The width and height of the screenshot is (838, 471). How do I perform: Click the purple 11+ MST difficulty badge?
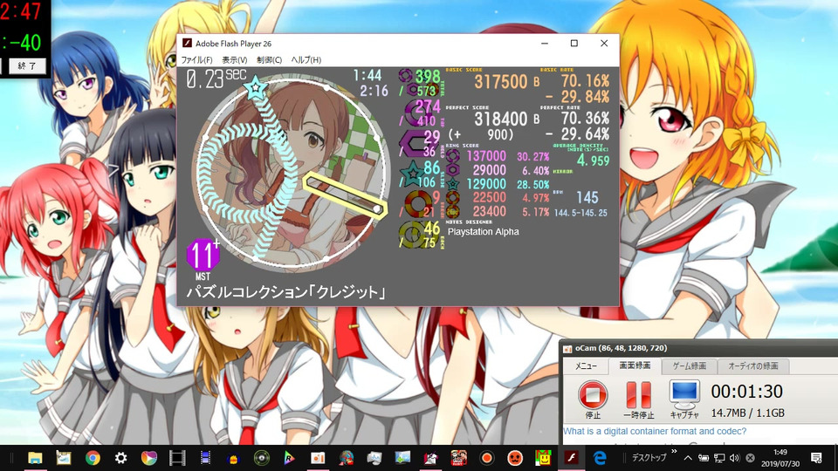[x=203, y=256]
